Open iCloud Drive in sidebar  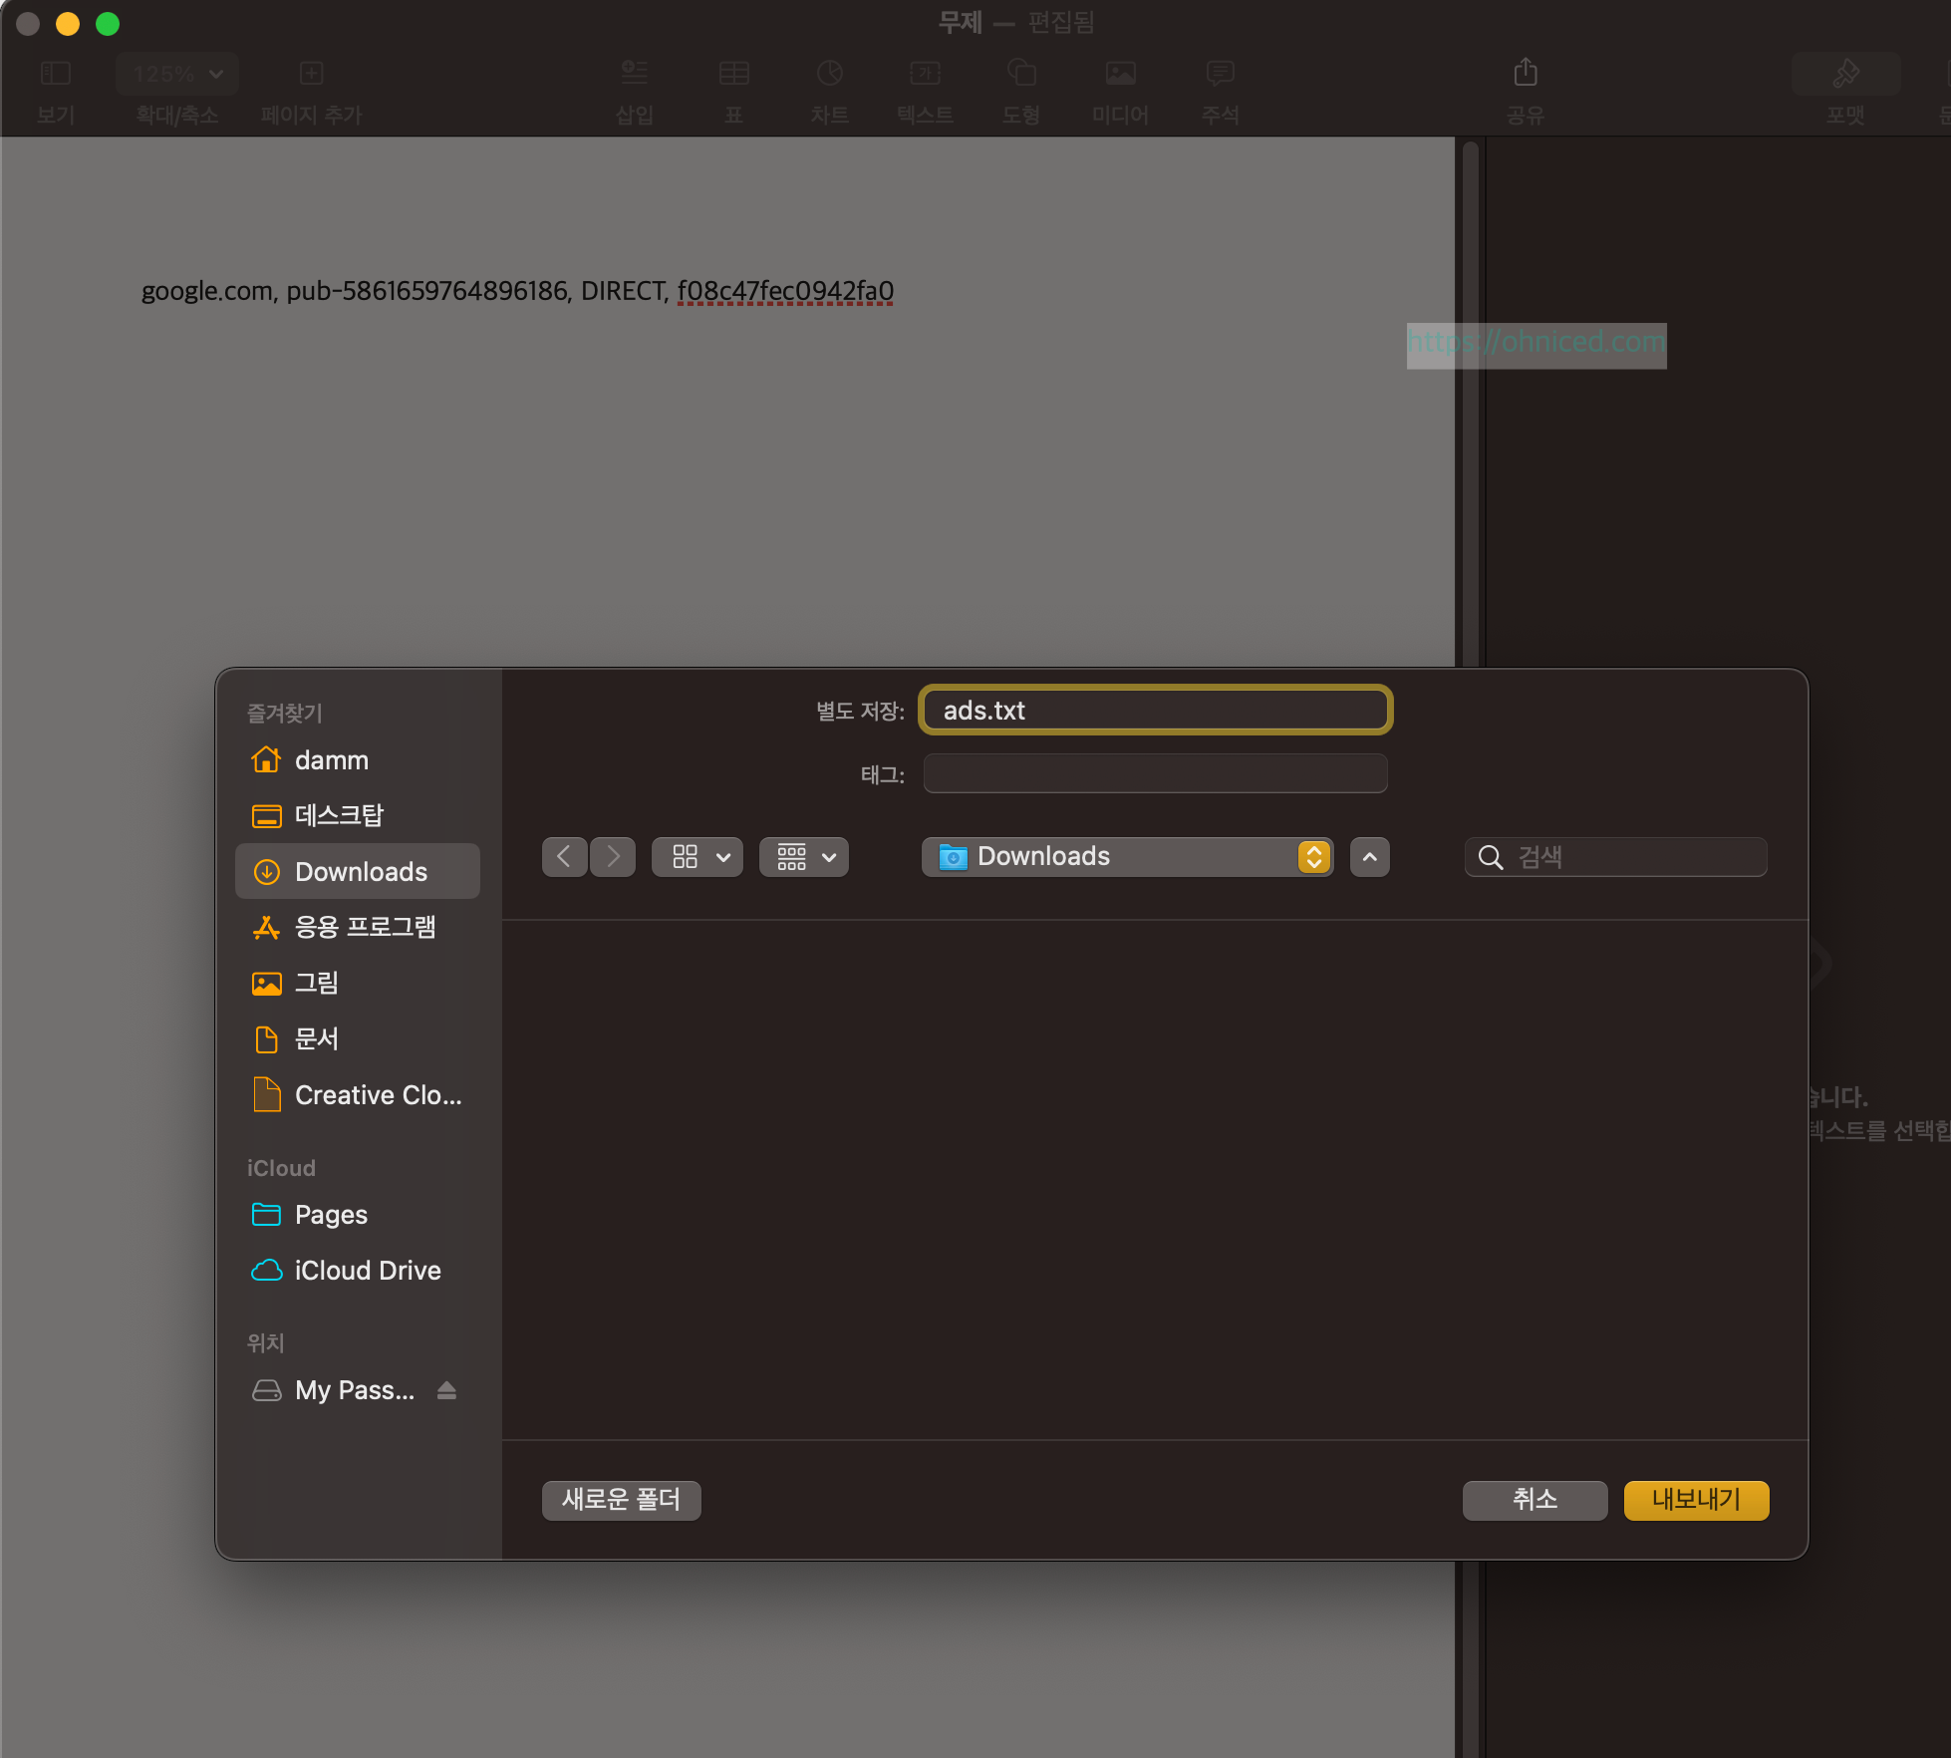click(367, 1271)
